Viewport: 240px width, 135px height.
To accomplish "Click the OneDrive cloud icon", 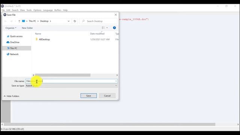I will point(8,42).
